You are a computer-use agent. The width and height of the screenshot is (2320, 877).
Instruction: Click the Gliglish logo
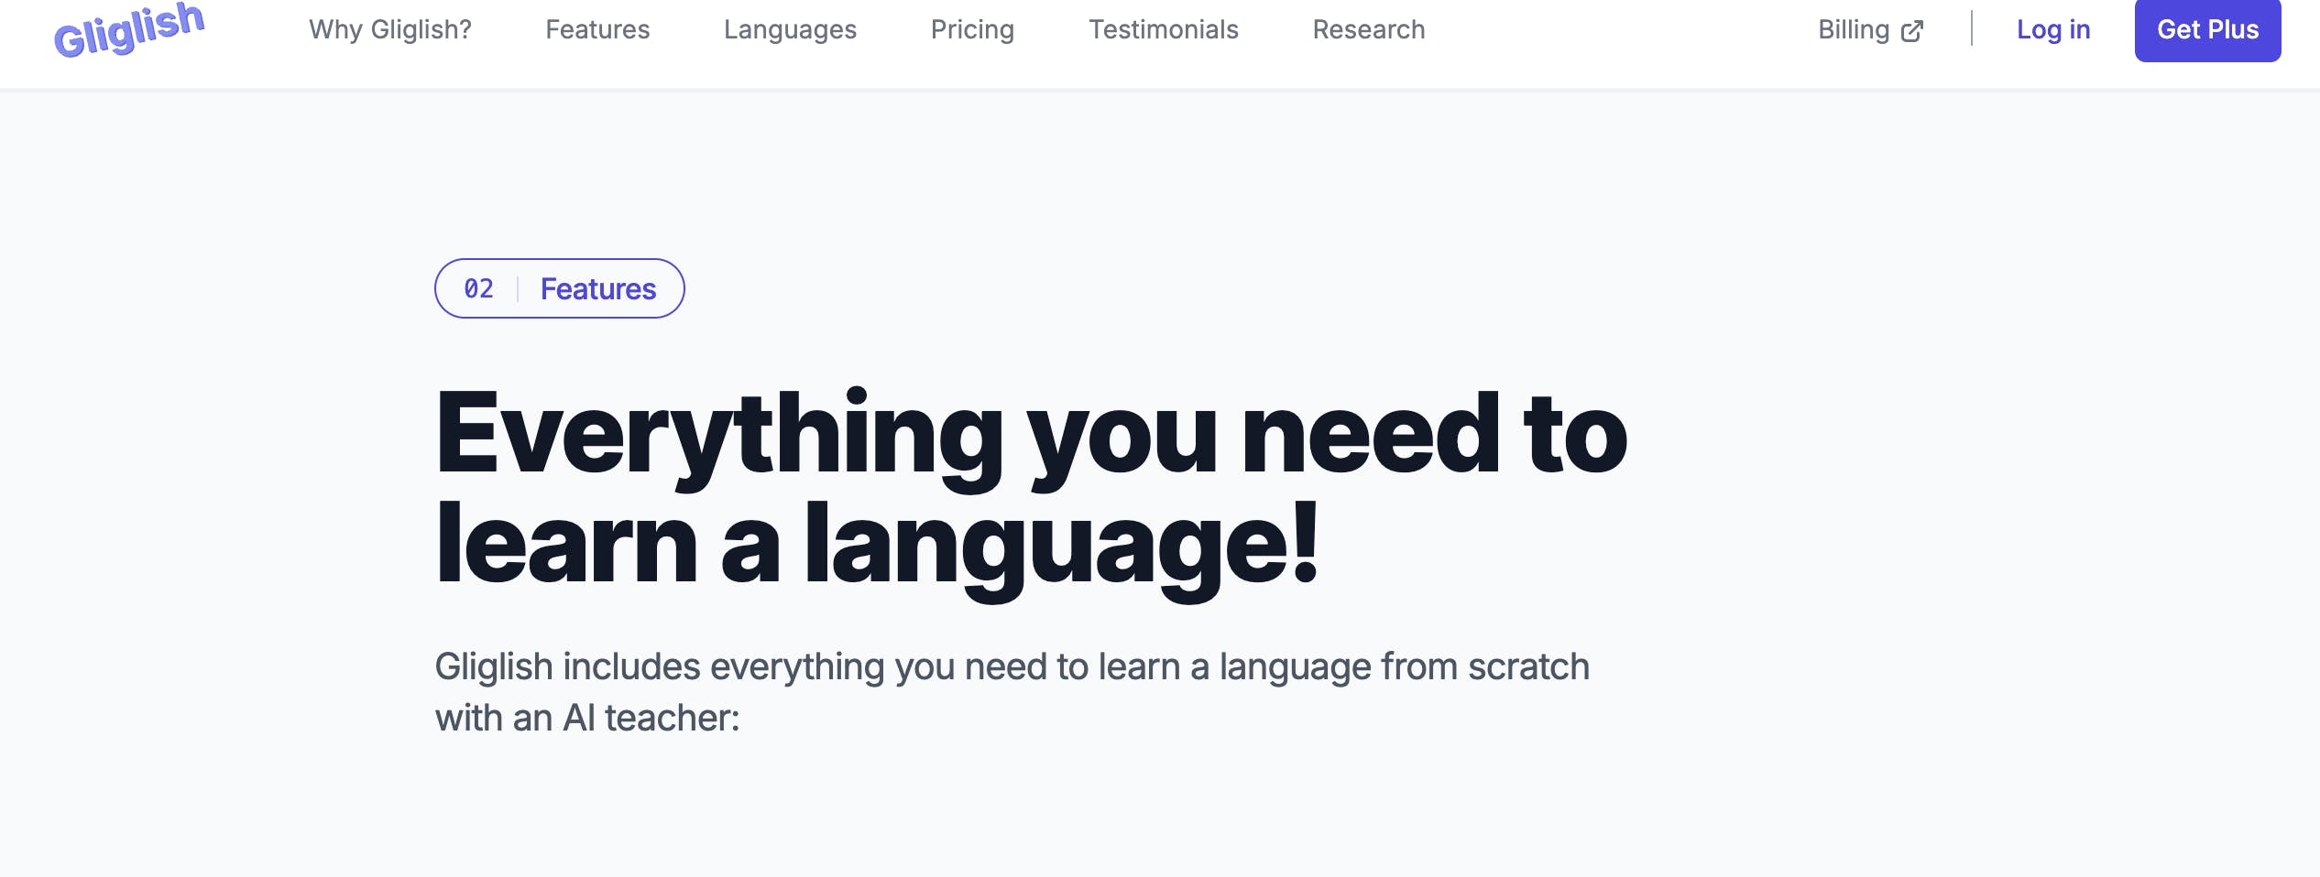(128, 30)
